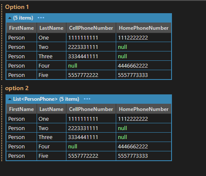Select the Option 1 heading text

pos(17,7)
